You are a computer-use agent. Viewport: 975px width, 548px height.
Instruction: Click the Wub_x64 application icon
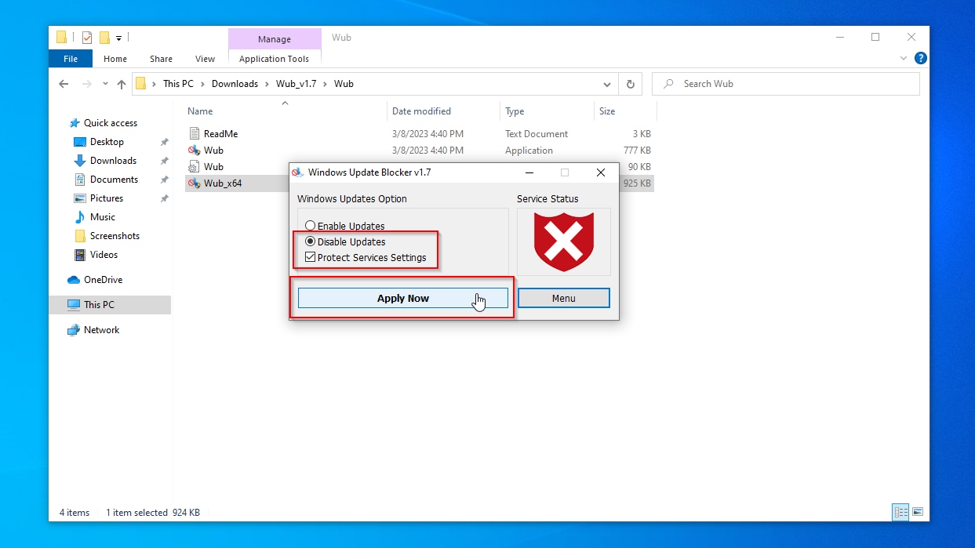pyautogui.click(x=195, y=183)
